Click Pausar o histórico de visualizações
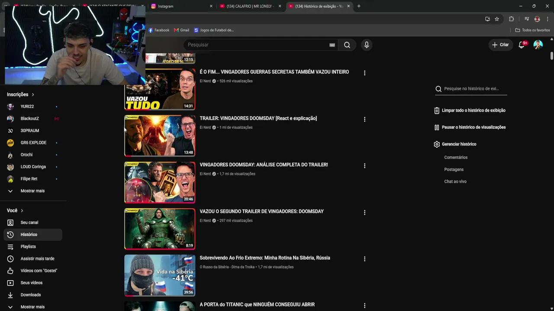Screen dimensions: 554x311 pyautogui.click(x=470, y=127)
